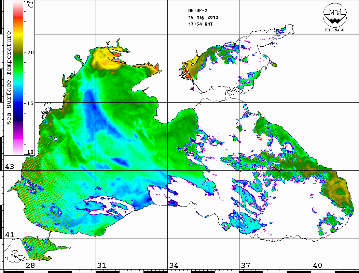Click the 10 mark on temperature scale
Image resolution: width=359 pixels, height=273 pixels.
(x=30, y=152)
